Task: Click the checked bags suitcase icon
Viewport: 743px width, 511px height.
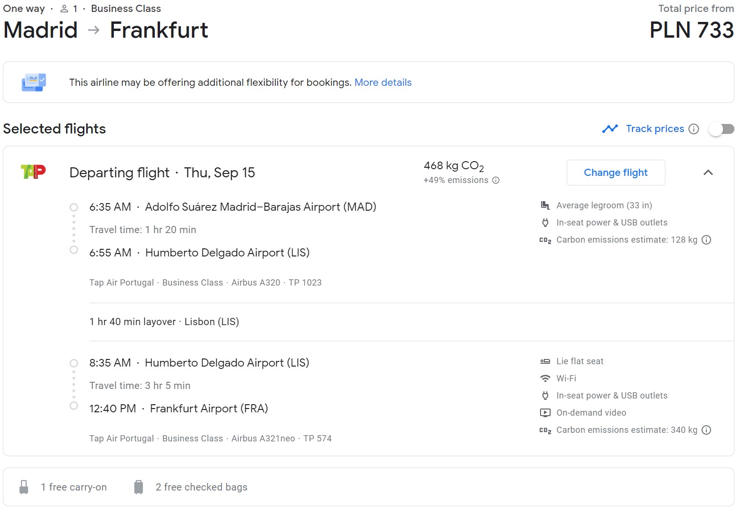Action: pos(139,487)
